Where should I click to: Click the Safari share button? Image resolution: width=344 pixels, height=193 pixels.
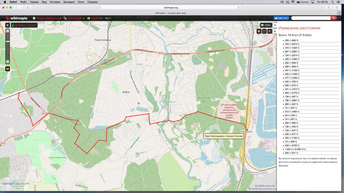pos(329,8)
